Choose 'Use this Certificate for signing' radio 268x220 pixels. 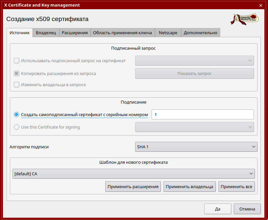(16, 127)
